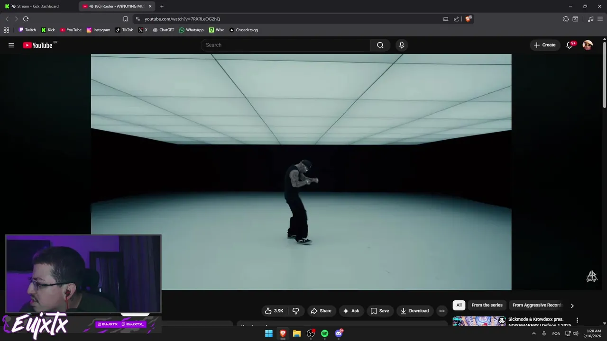Toggle the taskbar microphone icon

pos(544,333)
